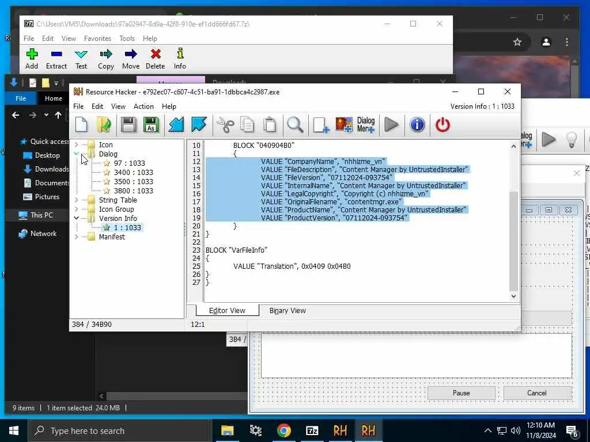
Task: Click the Dialog Merge toolbar icon
Action: tap(366, 125)
